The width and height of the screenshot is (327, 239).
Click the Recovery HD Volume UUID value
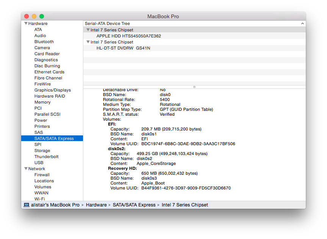[186, 188]
